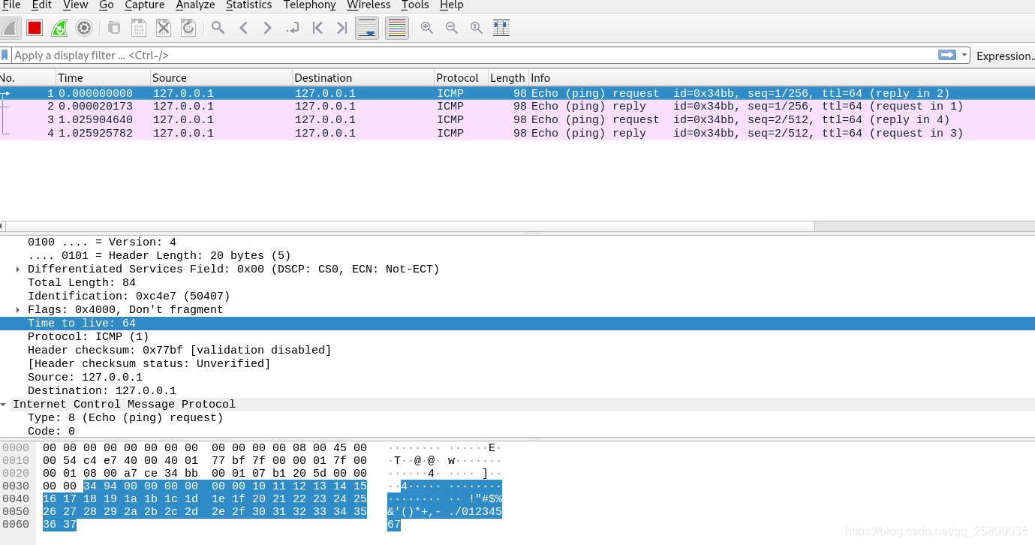1035x545 pixels.
Task: Open the Tools menu
Action: (x=415, y=5)
